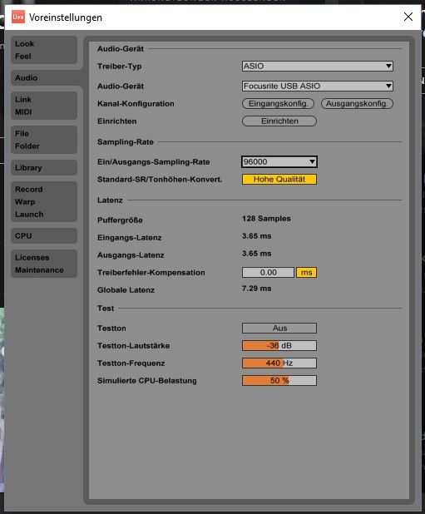Click the Eingangskonfig. button
Image resolution: width=425 pixels, height=514 pixels.
[278, 104]
